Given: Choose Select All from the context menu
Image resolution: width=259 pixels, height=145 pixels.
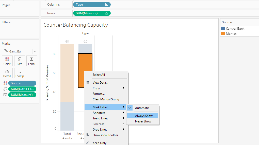Looking at the screenshot, I should pos(99,75).
